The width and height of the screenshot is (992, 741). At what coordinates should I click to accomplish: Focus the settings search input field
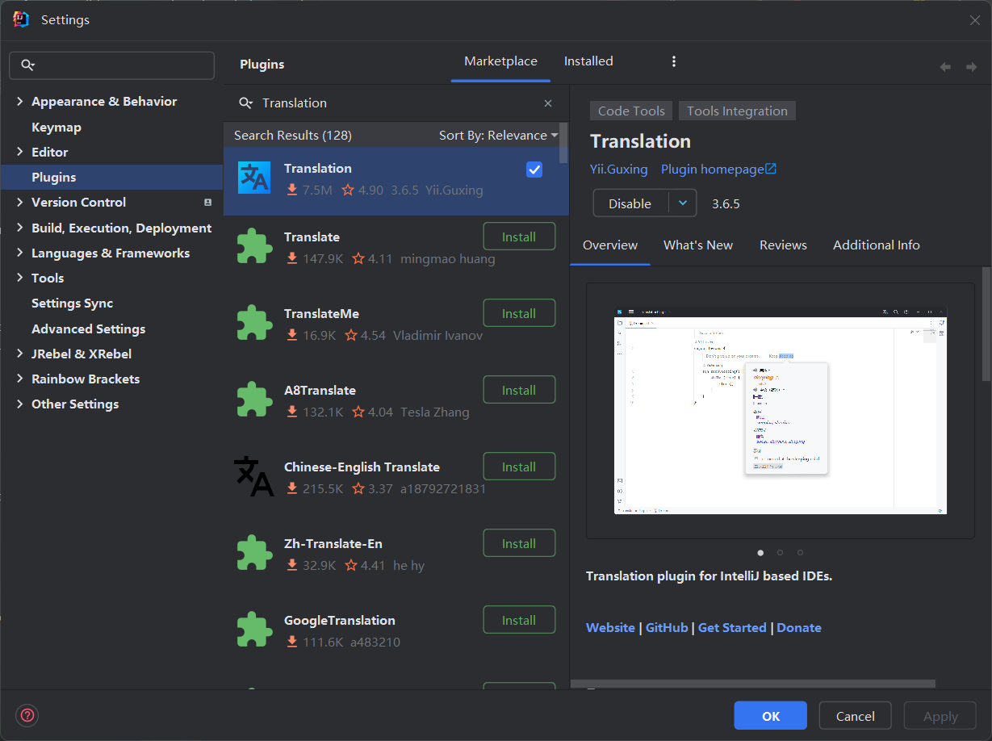(111, 65)
